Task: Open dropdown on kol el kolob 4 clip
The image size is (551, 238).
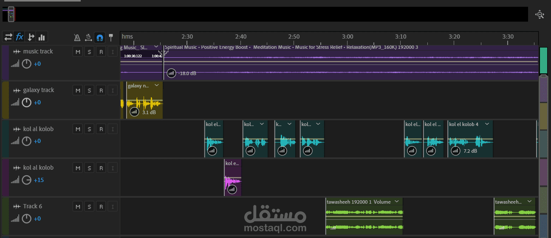Action: tap(487, 124)
